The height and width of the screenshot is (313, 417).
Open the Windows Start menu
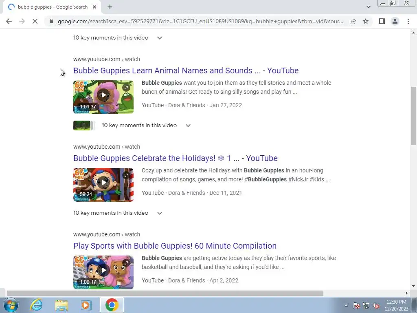(11, 305)
